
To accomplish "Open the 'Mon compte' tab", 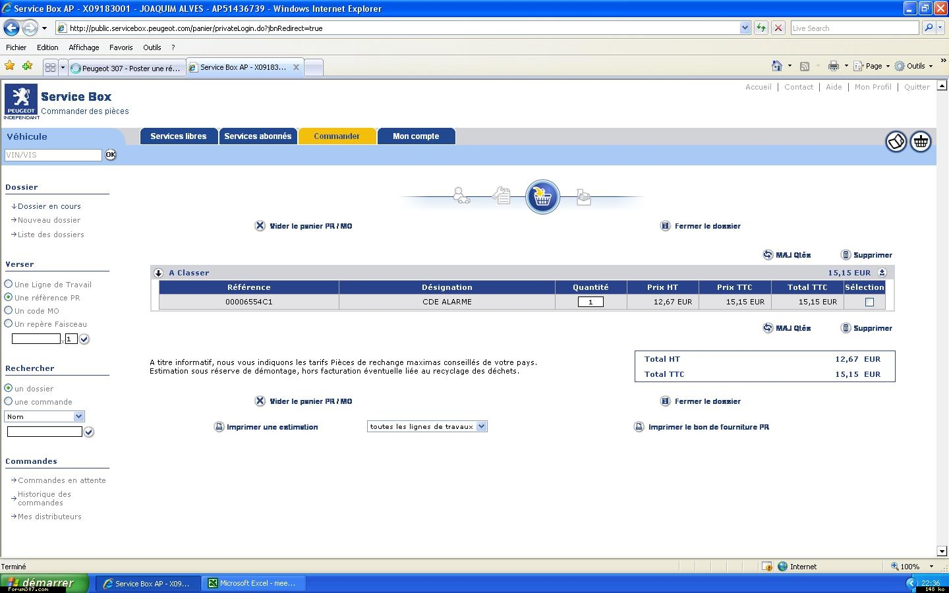I will (x=416, y=136).
